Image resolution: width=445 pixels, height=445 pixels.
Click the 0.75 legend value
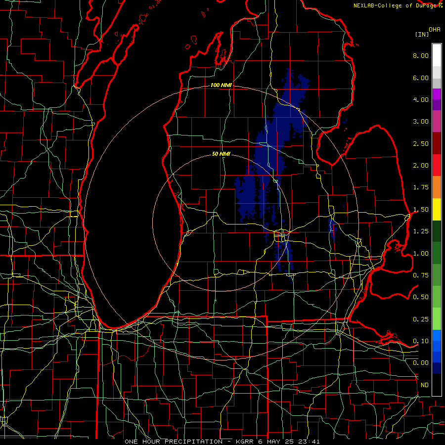(421, 275)
